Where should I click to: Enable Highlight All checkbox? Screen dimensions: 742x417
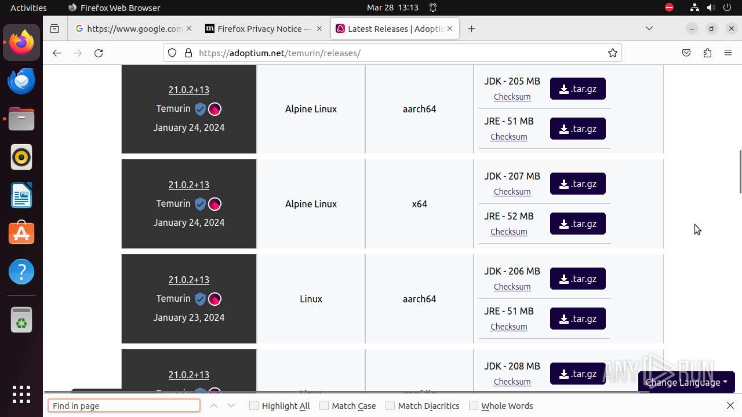[x=254, y=405]
